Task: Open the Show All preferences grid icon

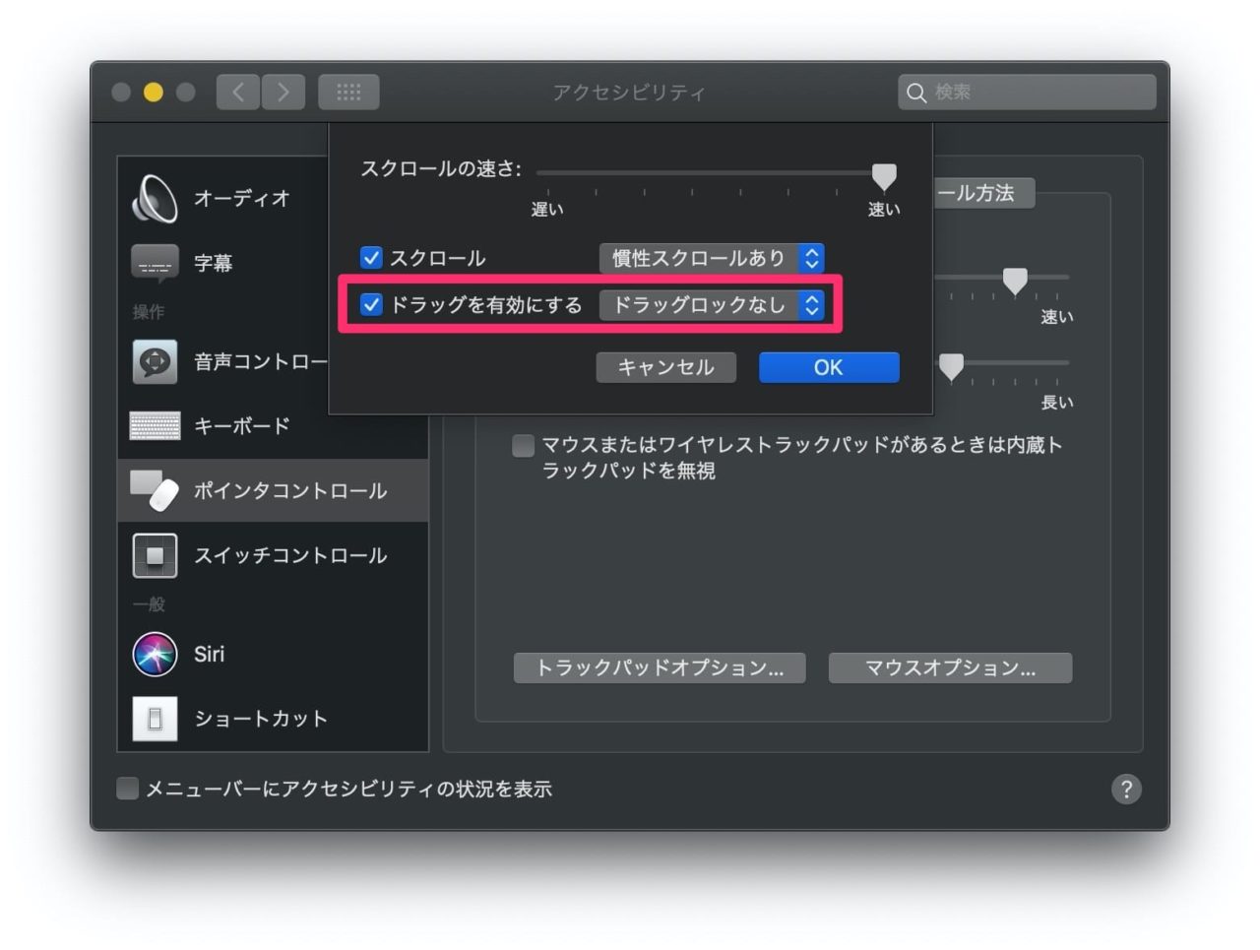Action: pyautogui.click(x=348, y=92)
